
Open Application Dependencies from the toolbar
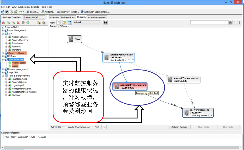pyautogui.click(x=95, y=12)
